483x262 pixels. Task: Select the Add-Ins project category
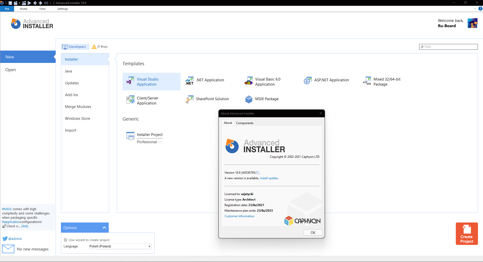(x=85, y=95)
